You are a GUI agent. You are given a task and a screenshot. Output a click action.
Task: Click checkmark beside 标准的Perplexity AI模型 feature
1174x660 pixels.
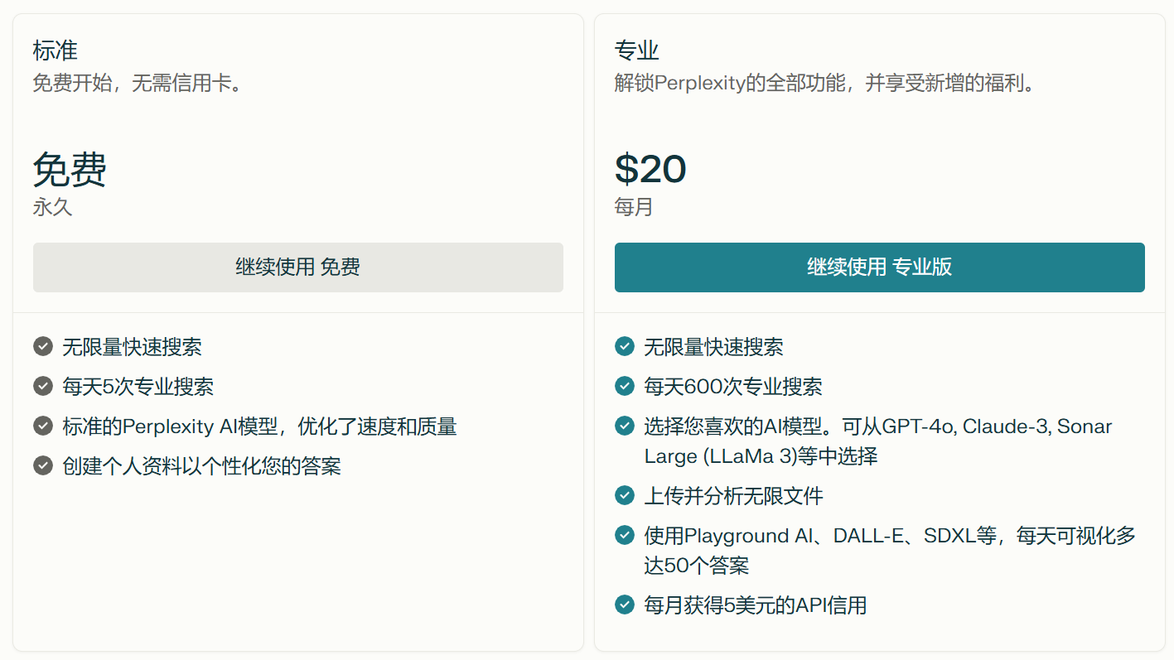[43, 426]
